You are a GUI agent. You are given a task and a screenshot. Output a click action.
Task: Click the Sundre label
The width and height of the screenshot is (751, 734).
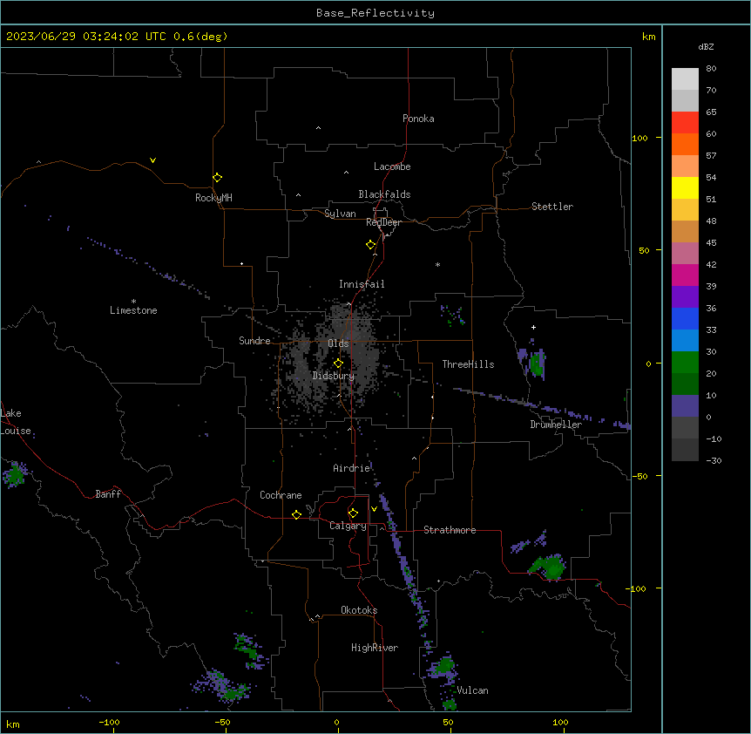point(254,341)
